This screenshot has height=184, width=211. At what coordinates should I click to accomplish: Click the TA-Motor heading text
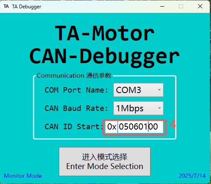pyautogui.click(x=105, y=34)
